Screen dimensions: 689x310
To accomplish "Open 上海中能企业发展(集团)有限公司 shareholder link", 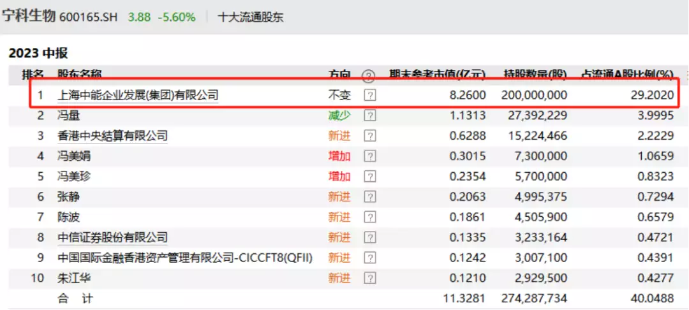I will tap(138, 95).
